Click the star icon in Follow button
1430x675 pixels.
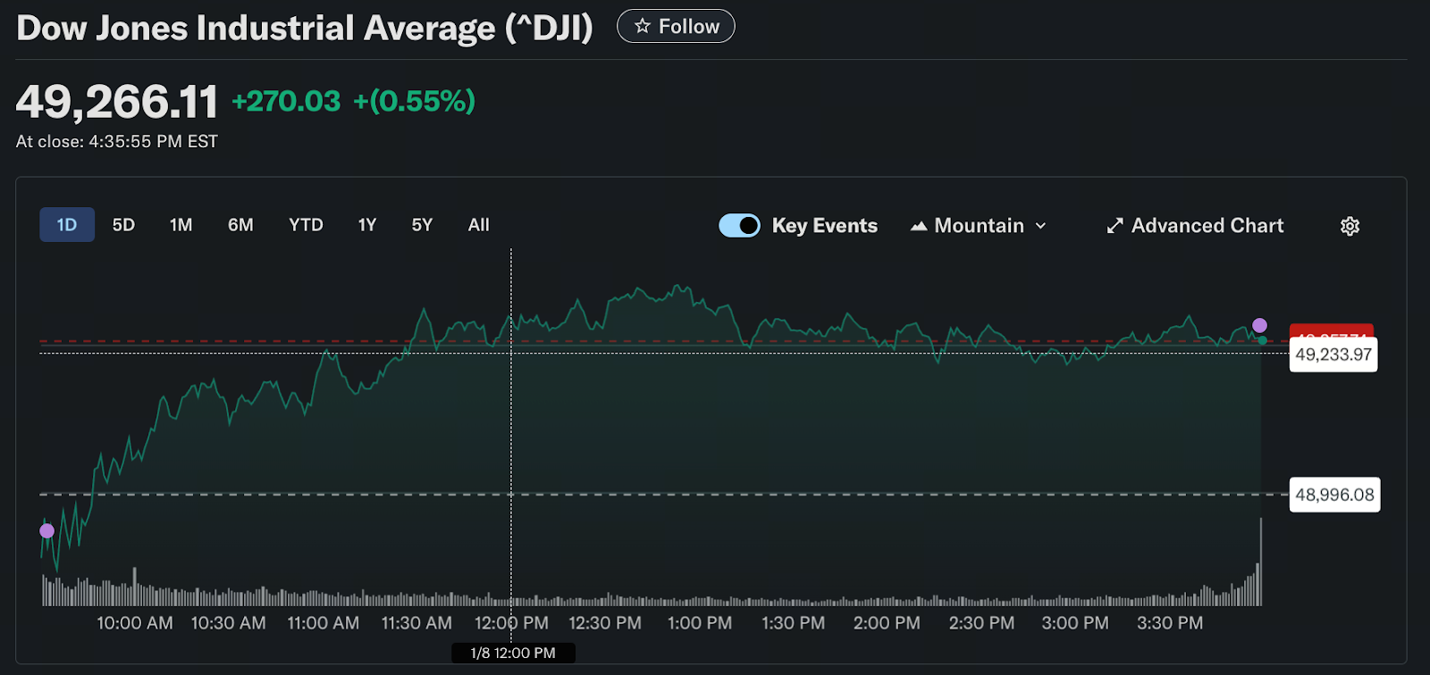[643, 27]
